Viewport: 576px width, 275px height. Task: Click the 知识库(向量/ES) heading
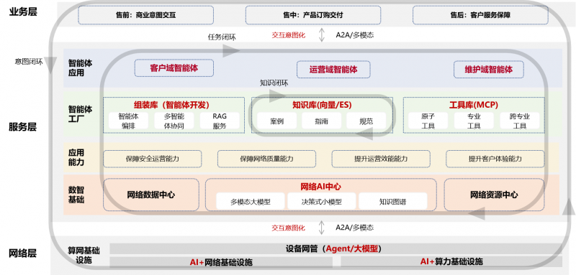pos(322,105)
